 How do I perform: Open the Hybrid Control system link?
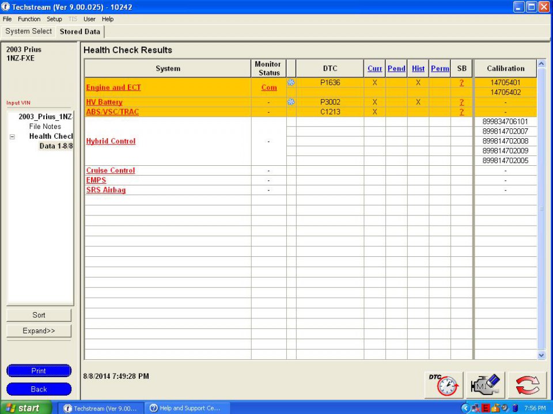tap(111, 141)
